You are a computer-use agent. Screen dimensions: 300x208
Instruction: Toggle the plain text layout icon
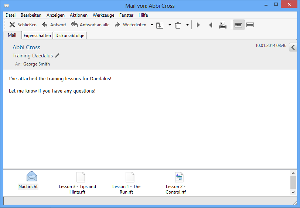(250, 25)
